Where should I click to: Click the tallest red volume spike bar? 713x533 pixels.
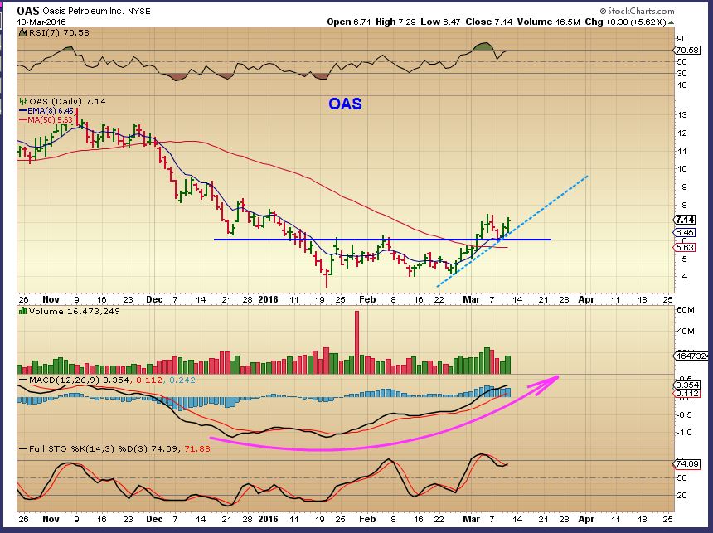click(357, 342)
